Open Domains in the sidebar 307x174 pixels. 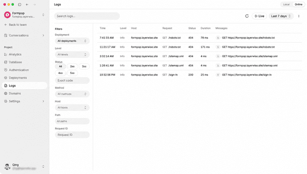[24, 93]
